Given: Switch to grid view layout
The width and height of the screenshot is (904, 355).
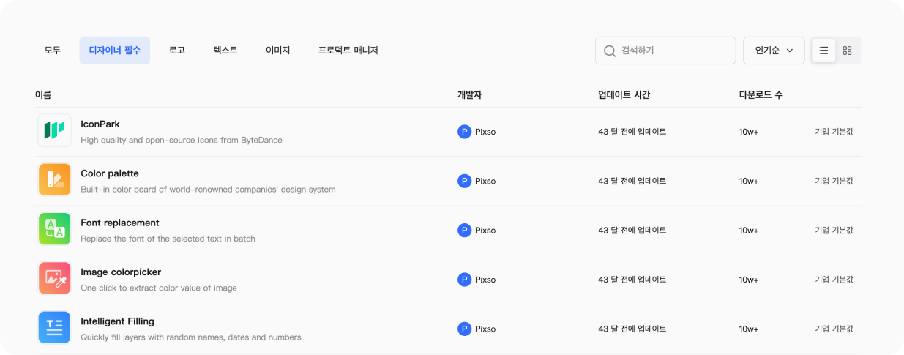Looking at the screenshot, I should pyautogui.click(x=847, y=51).
